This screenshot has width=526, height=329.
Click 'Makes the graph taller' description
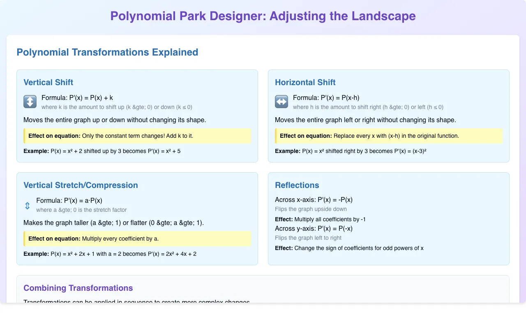coord(113,223)
